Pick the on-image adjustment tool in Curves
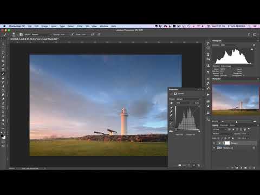 click(171, 103)
